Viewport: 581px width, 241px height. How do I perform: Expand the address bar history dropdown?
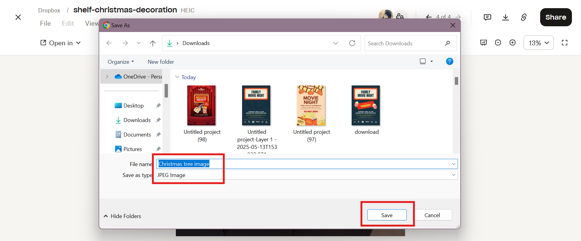coord(336,43)
